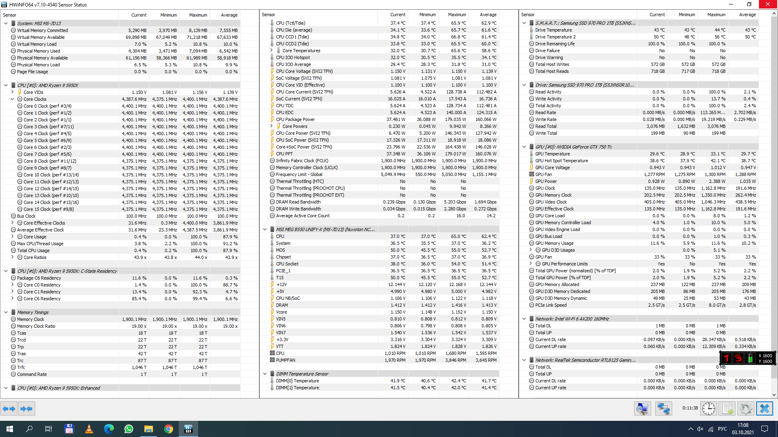Expand GPU D3D Usages row

[x=531, y=250]
